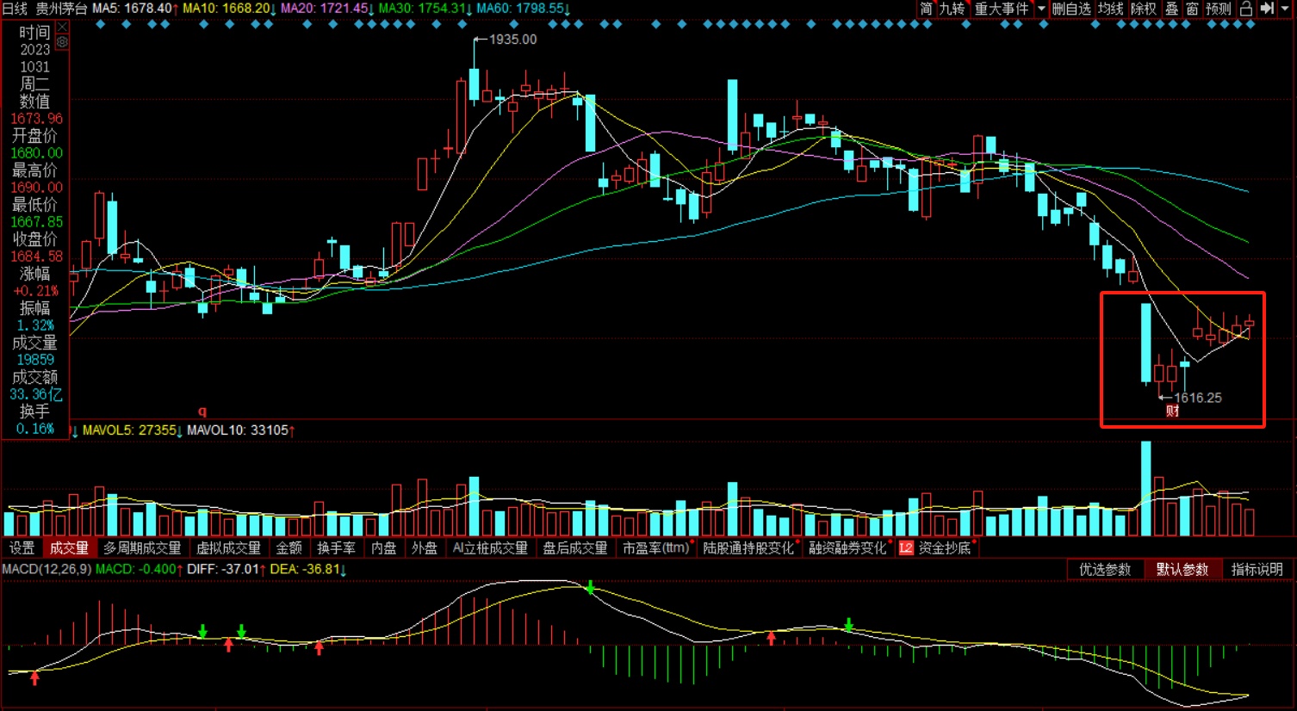Open the 盘后成交量 tab
Screen dimensions: 1297x711
click(x=574, y=548)
